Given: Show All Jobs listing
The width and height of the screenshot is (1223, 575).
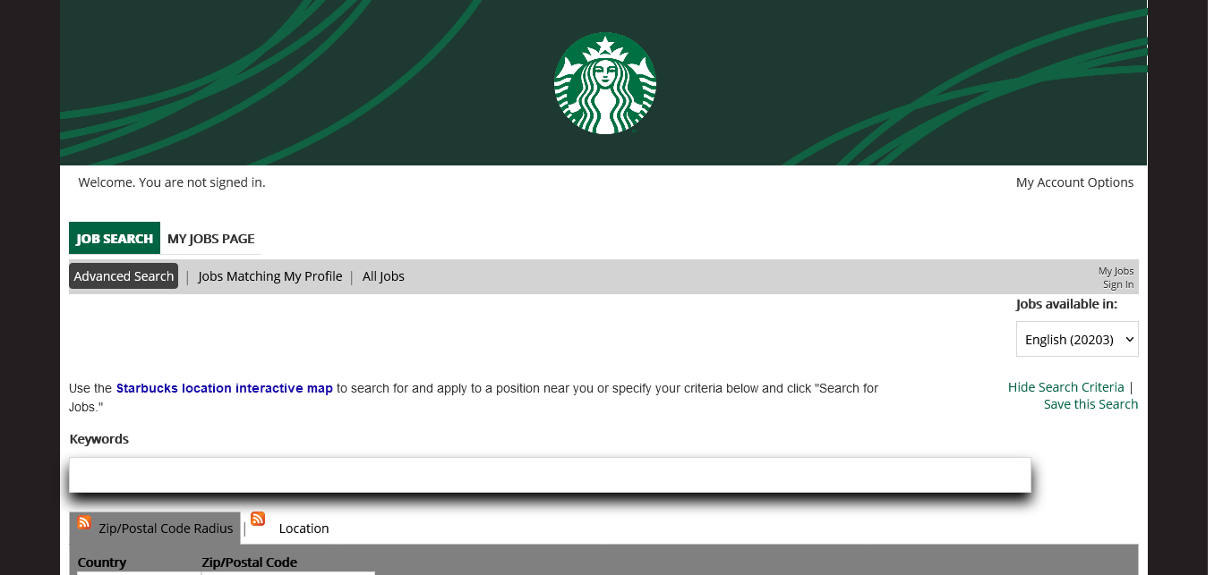Looking at the screenshot, I should tap(383, 276).
